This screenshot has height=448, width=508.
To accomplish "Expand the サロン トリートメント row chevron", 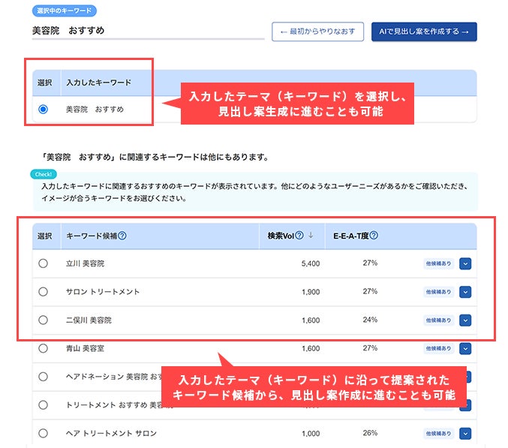I will (465, 292).
